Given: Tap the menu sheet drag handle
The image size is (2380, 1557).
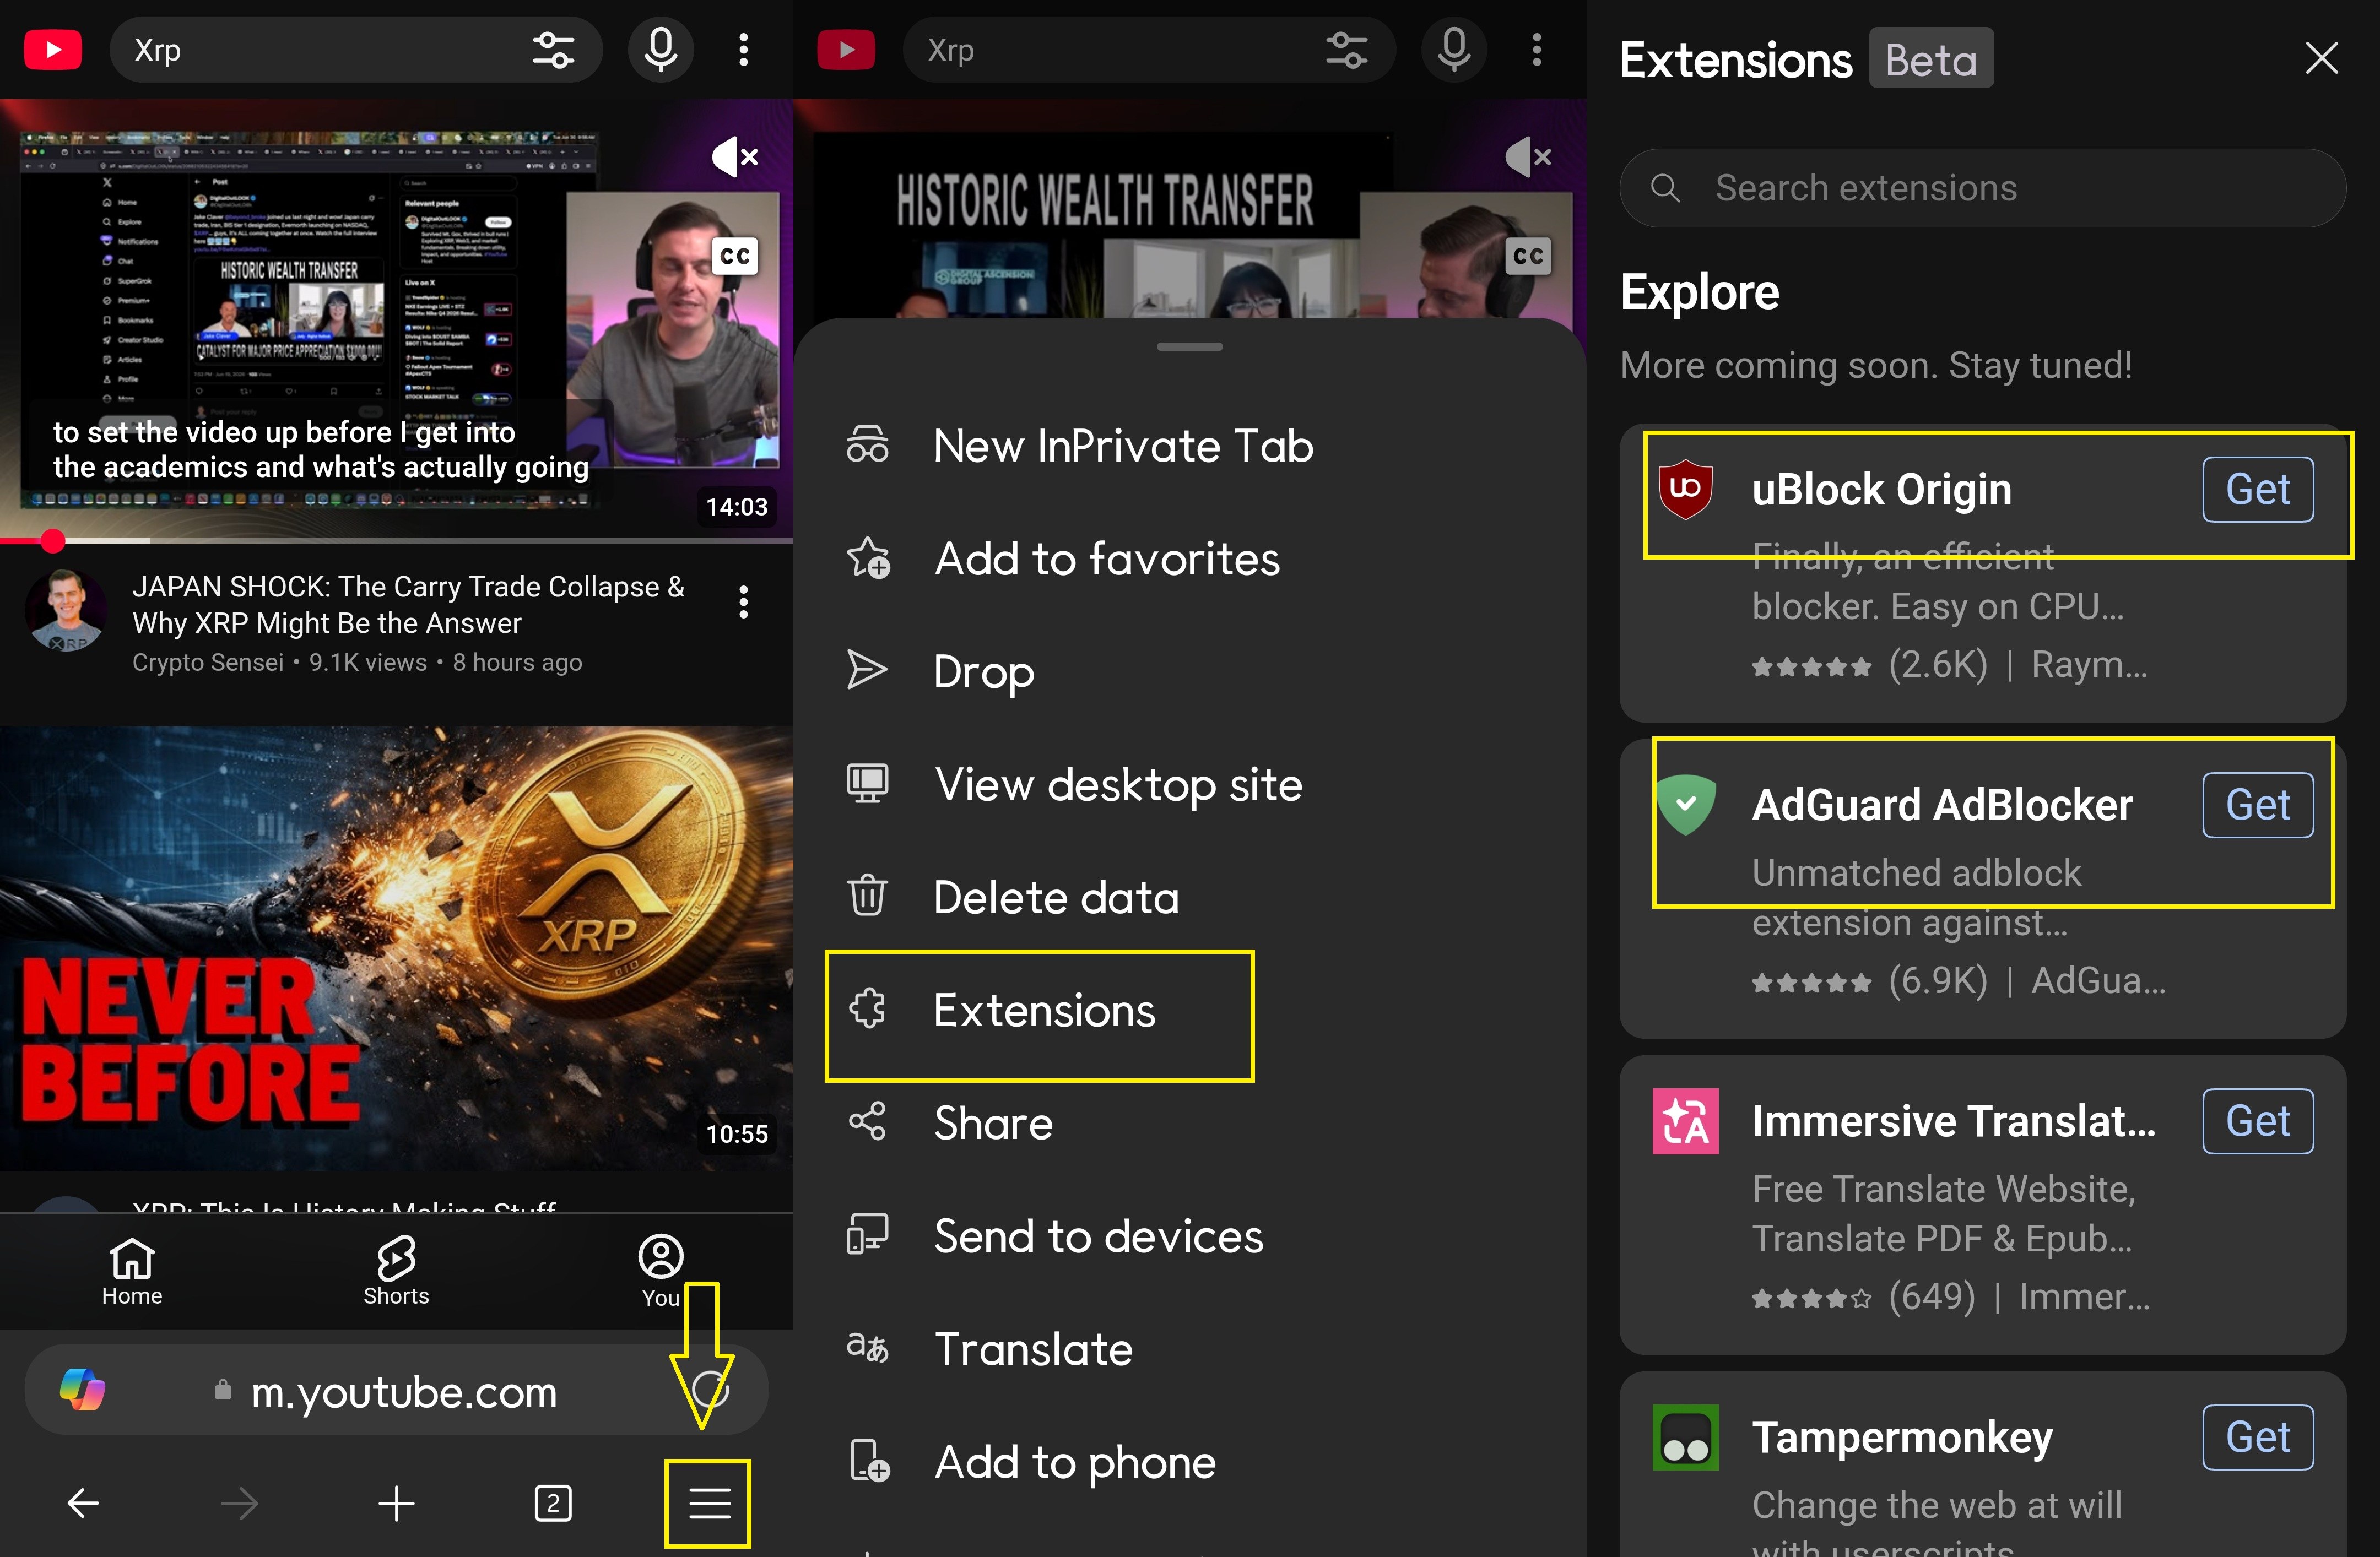Looking at the screenshot, I should click(x=1190, y=347).
